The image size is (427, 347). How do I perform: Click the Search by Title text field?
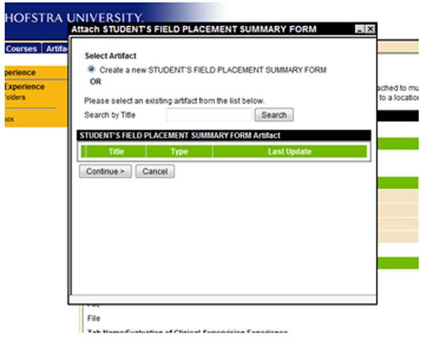pyautogui.click(x=208, y=115)
